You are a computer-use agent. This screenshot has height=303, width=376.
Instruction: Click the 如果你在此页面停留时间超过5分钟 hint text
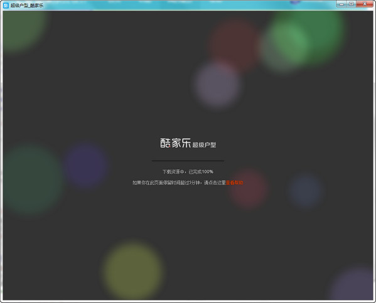166,183
